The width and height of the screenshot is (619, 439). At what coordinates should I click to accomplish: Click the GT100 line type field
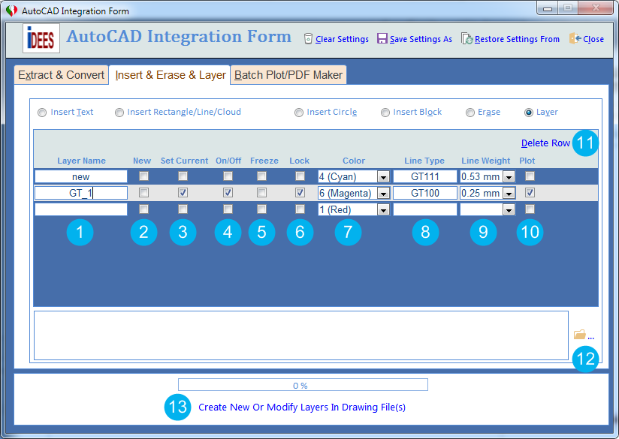point(424,193)
